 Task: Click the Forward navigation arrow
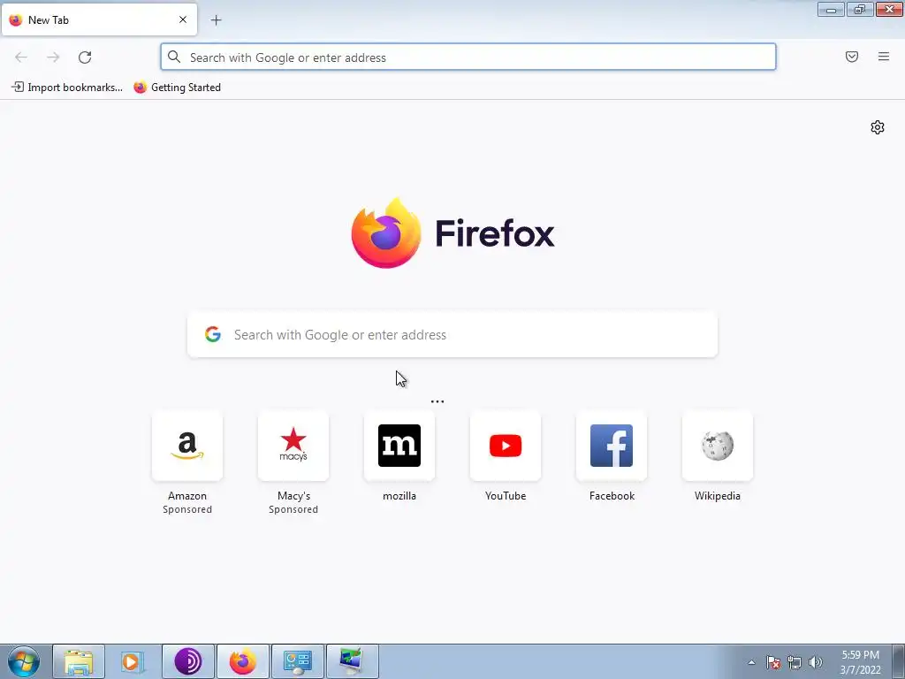click(53, 57)
